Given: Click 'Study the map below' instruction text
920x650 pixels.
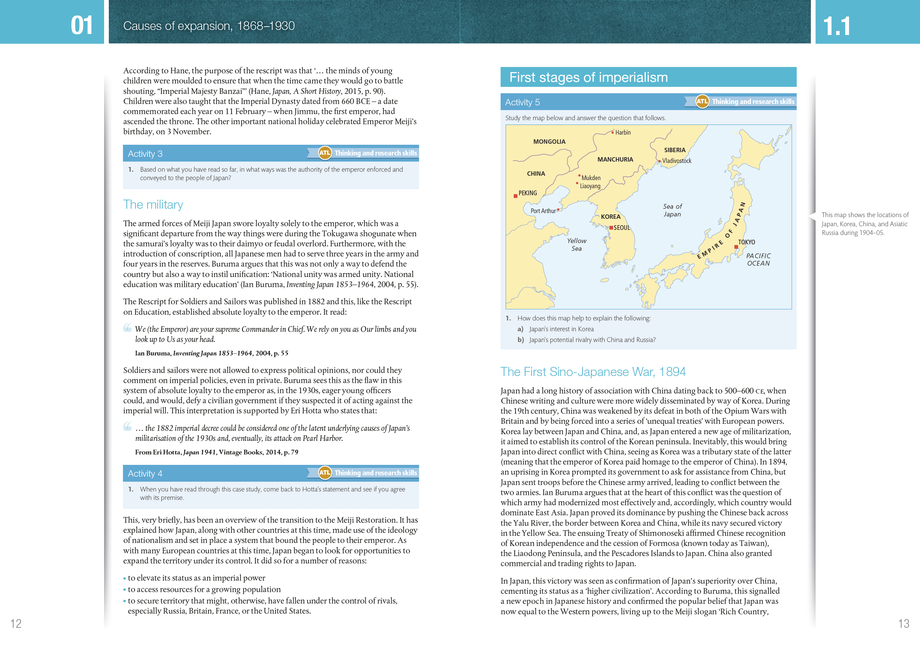Looking at the screenshot, I should (585, 118).
